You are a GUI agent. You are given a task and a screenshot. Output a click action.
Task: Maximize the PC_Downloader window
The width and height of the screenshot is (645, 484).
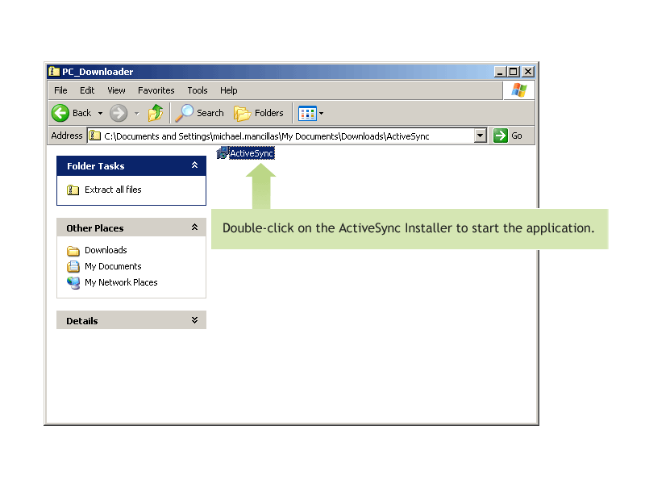(513, 72)
